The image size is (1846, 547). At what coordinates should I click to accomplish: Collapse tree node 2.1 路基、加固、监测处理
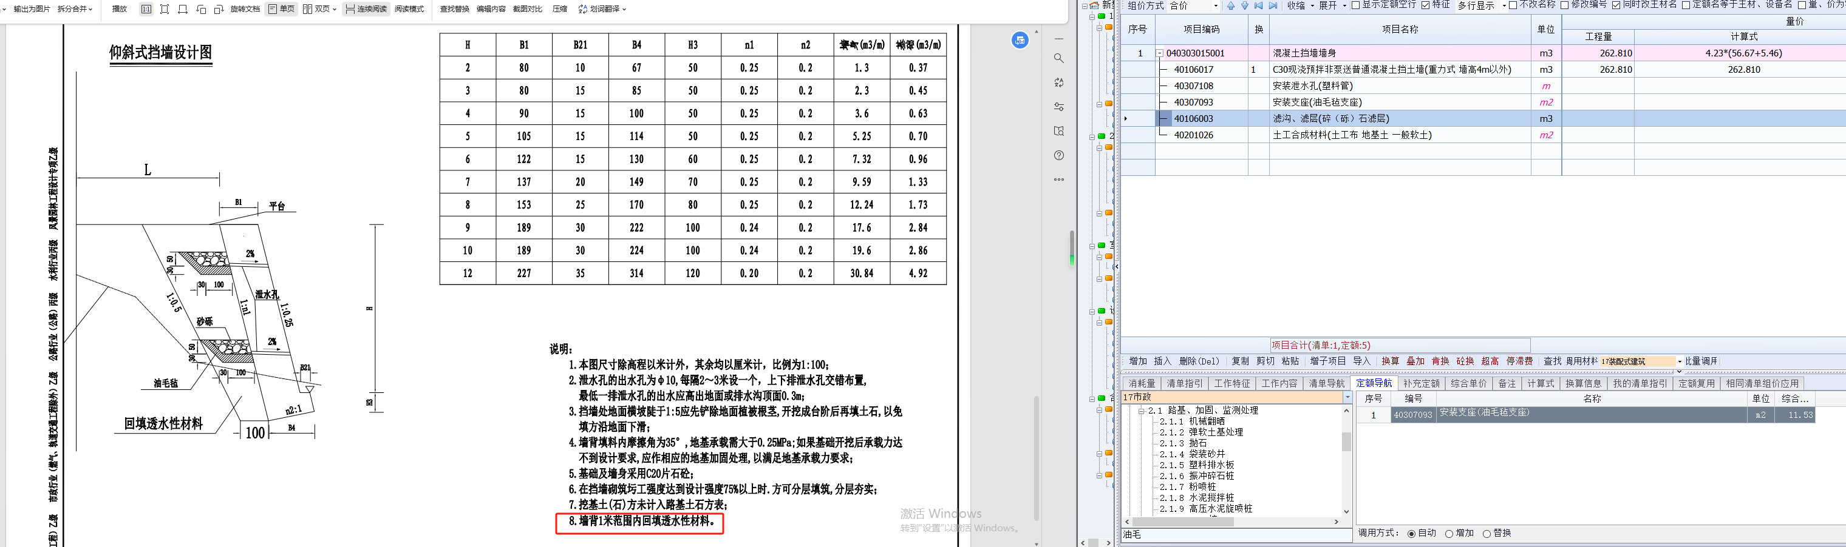click(1141, 411)
